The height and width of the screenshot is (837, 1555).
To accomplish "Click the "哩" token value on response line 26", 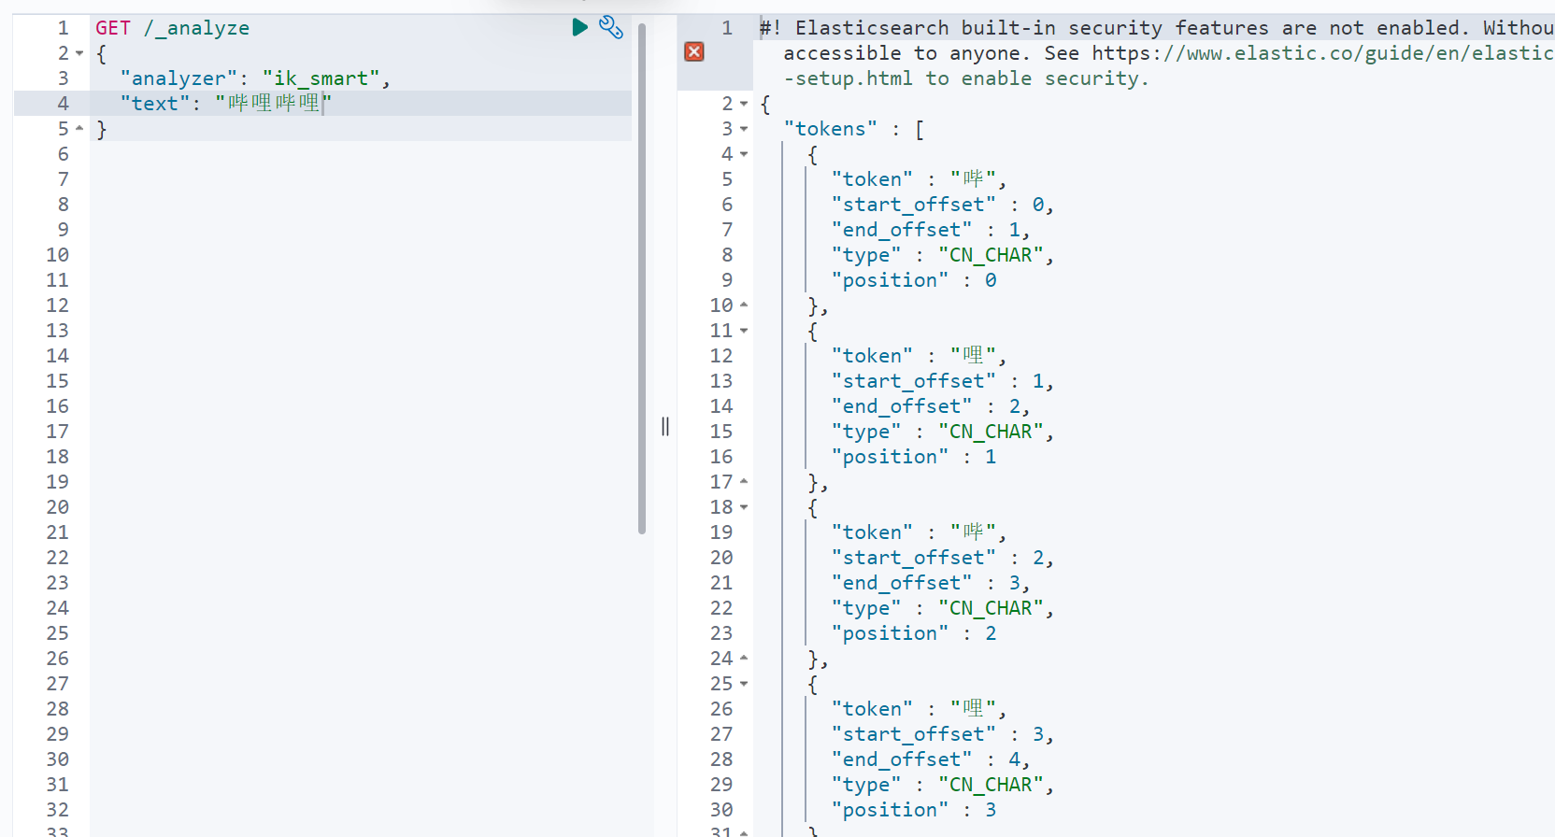I will [973, 709].
